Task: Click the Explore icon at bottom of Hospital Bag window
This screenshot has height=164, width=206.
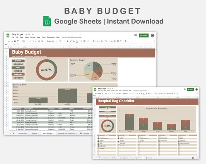Action: [193, 158]
